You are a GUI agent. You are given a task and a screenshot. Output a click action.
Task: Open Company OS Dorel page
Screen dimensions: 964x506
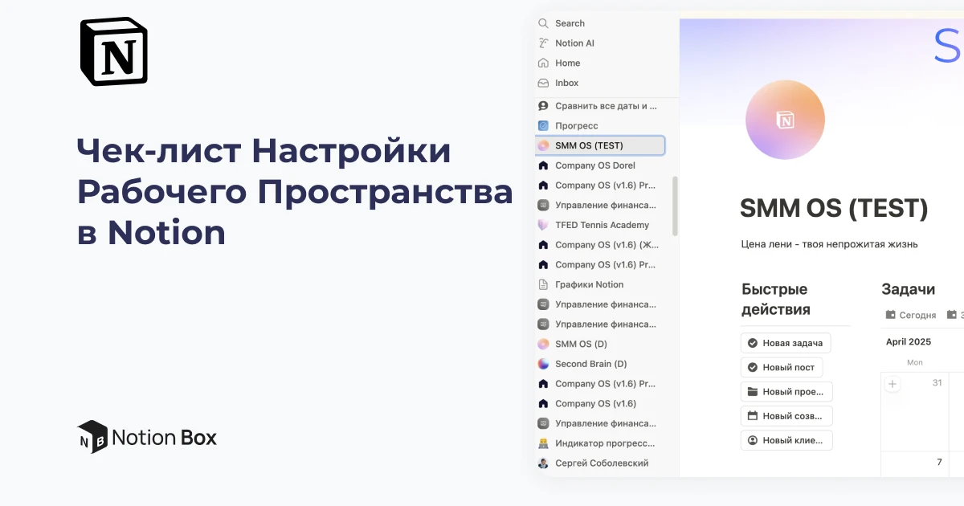[594, 165]
